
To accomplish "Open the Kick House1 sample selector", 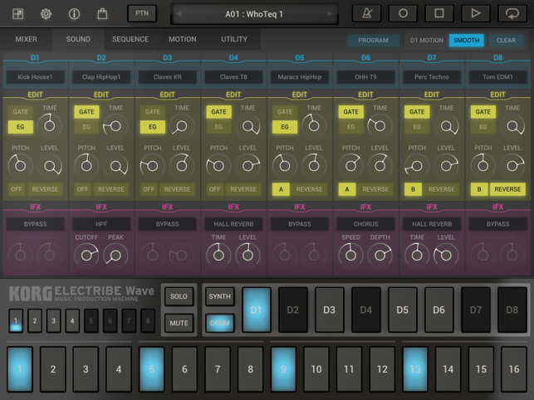I will tap(35, 77).
